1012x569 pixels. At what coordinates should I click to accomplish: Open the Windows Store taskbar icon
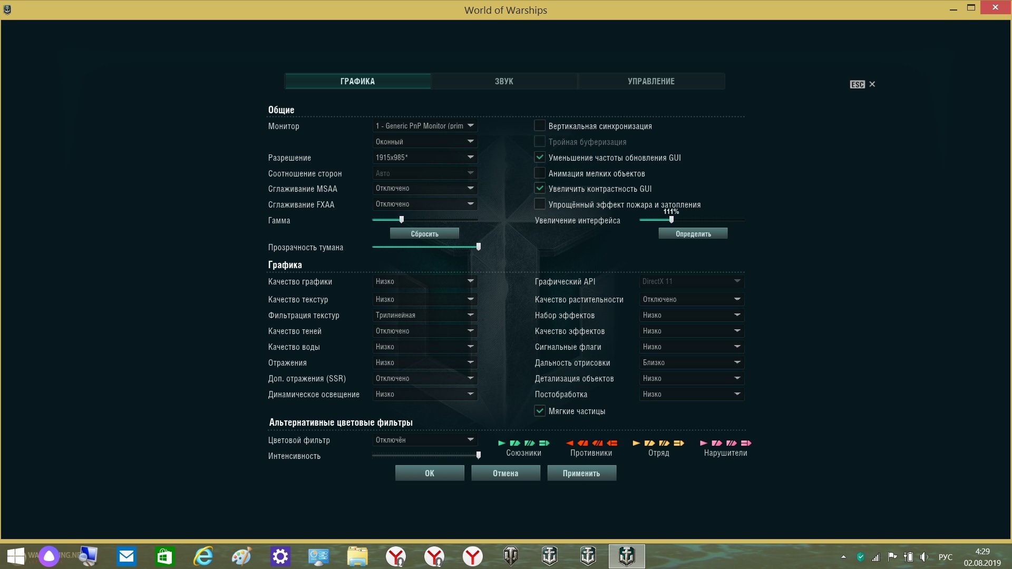(x=164, y=556)
